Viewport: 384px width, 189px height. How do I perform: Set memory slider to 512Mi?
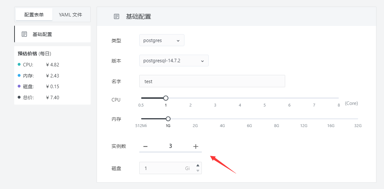141,119
